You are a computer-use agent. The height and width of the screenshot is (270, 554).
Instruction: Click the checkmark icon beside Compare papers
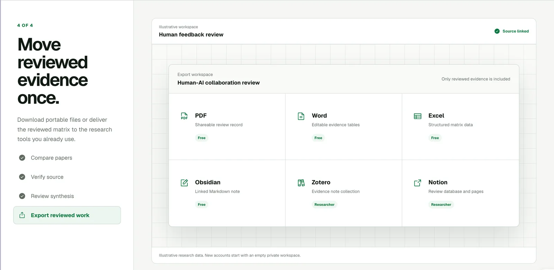click(x=22, y=158)
